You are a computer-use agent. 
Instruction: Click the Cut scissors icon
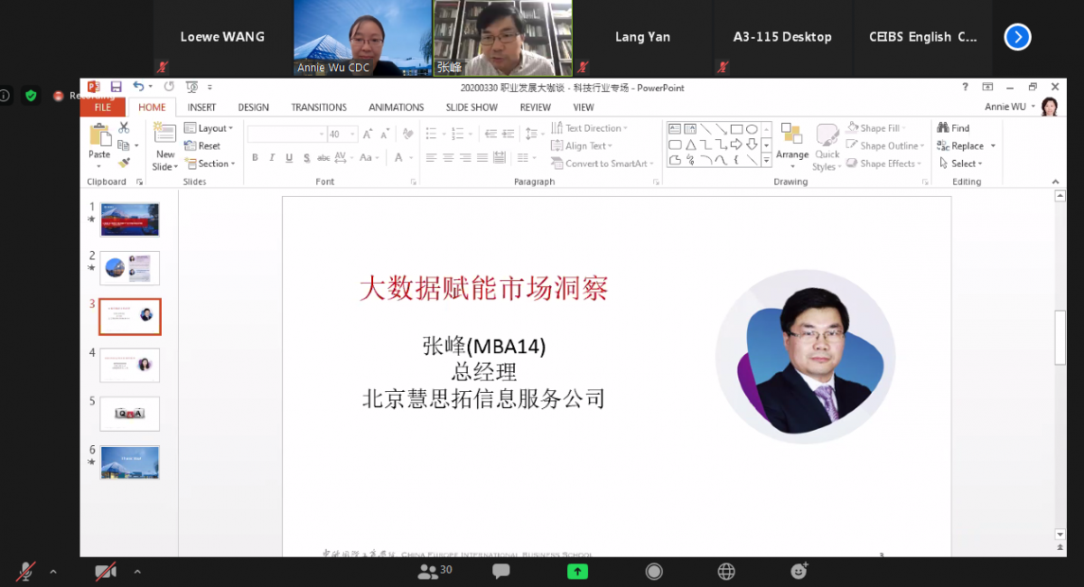[x=124, y=128]
